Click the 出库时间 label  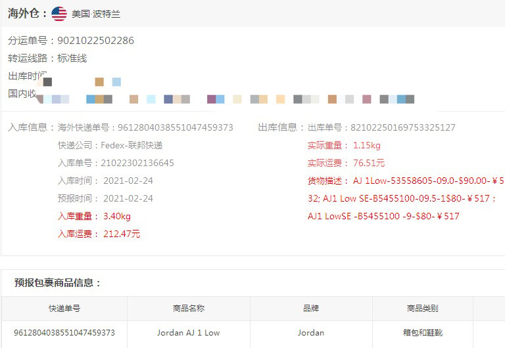coord(28,76)
